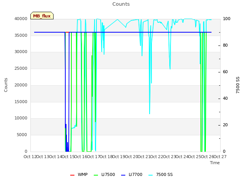This screenshot has height=182, width=243.
Task: Click the Time x-axis label
Action: point(215,163)
